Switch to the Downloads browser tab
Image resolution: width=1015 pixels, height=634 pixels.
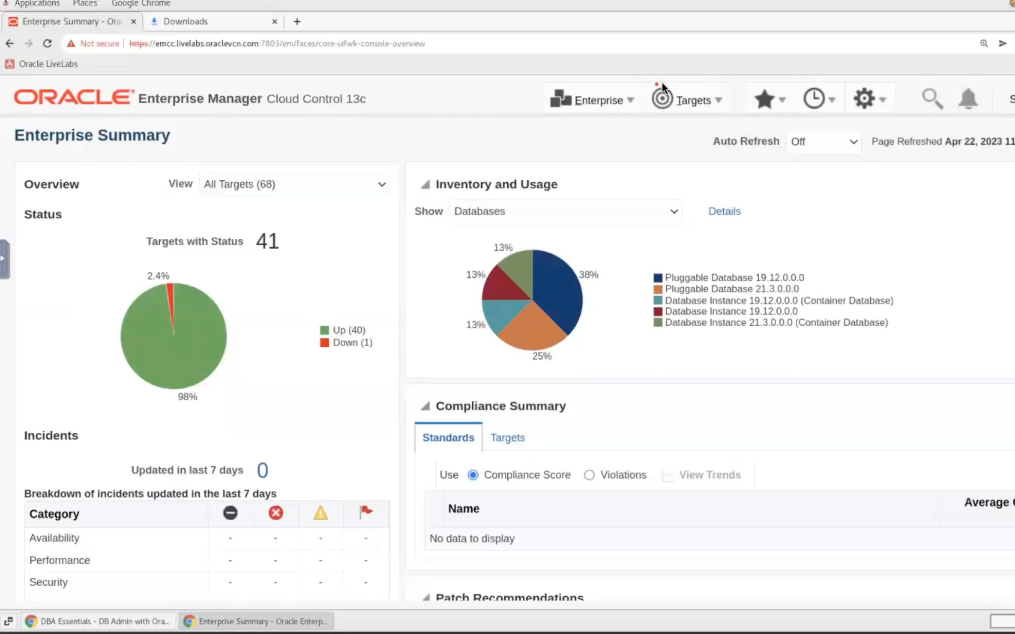(213, 21)
